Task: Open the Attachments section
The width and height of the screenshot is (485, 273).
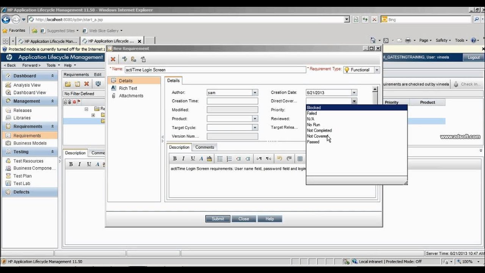Action: pos(131,96)
